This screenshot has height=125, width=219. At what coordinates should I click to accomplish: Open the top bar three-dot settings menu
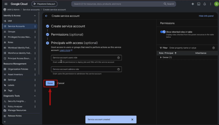(211, 4)
